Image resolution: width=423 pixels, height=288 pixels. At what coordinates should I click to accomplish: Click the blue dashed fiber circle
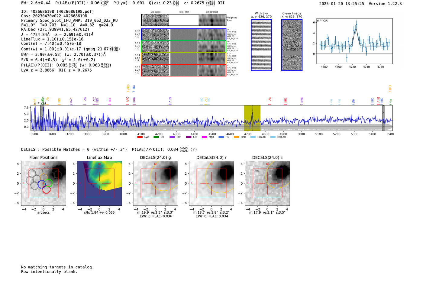(x=42, y=184)
